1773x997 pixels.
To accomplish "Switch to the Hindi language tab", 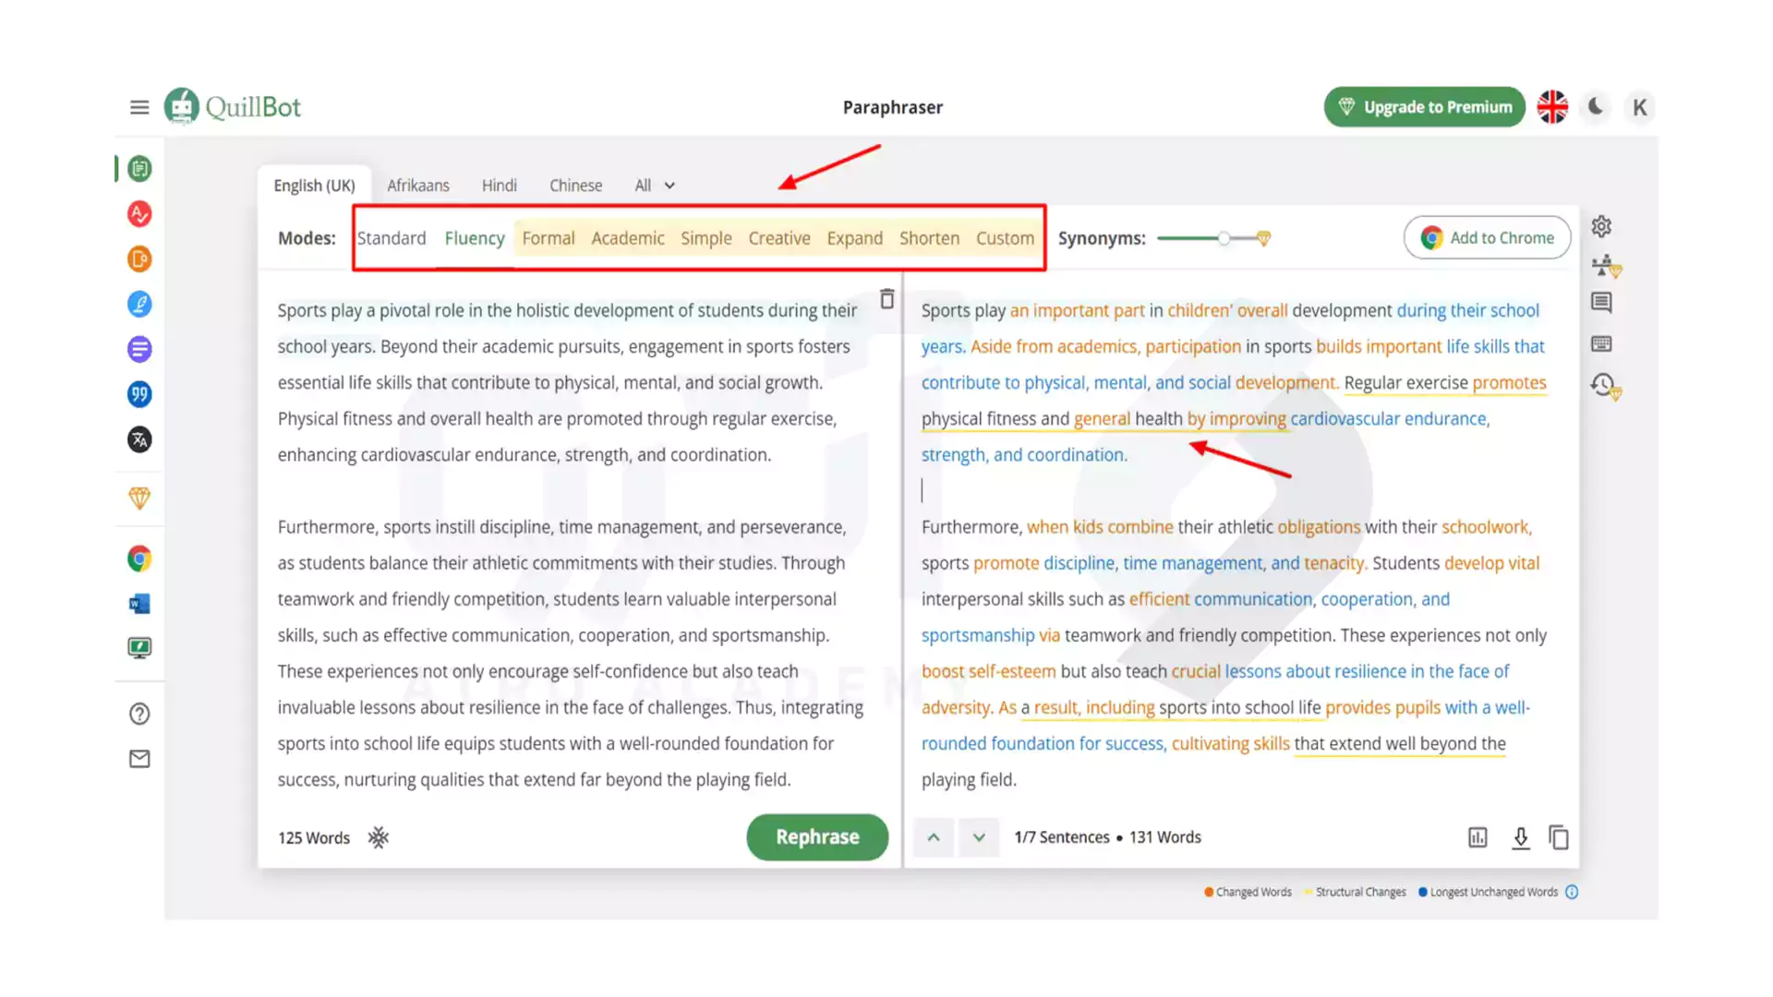I will pyautogui.click(x=500, y=186).
